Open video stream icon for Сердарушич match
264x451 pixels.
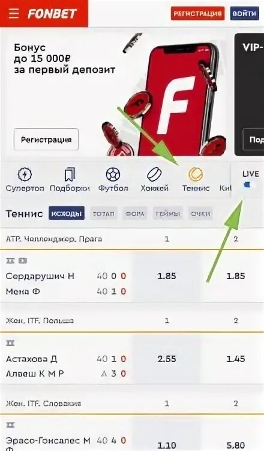point(23,260)
